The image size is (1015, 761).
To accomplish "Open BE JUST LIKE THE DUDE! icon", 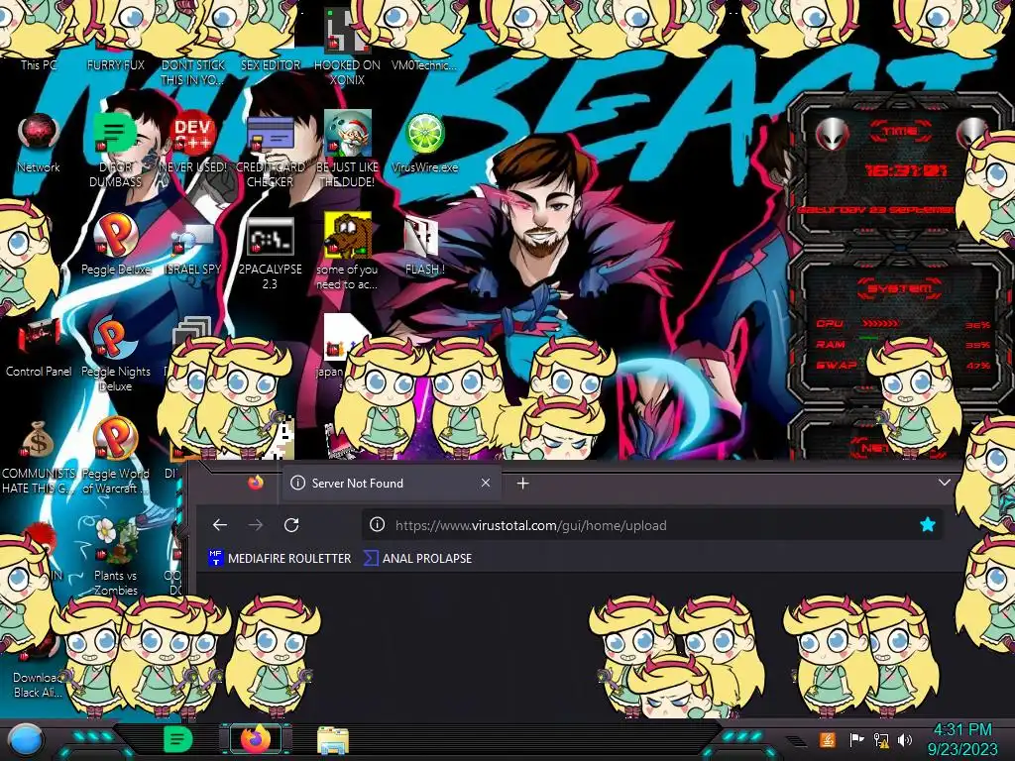I will click(x=347, y=149).
